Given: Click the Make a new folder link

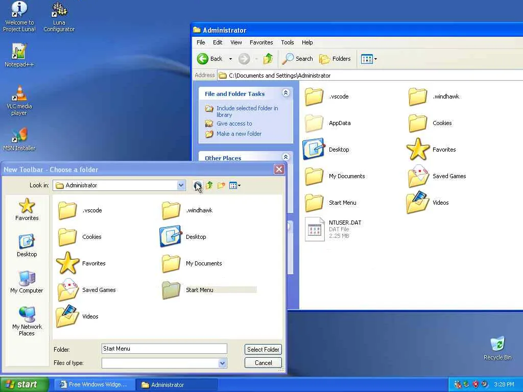Looking at the screenshot, I should [x=239, y=134].
